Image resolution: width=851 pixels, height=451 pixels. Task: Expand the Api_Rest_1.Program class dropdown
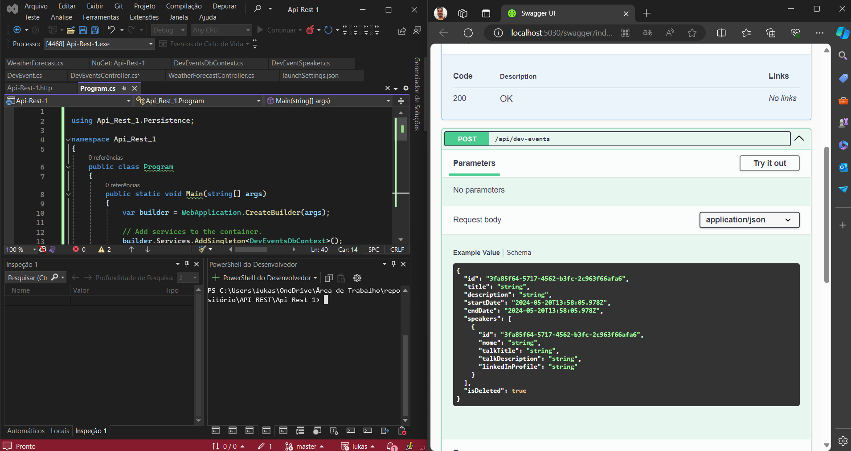click(x=198, y=101)
